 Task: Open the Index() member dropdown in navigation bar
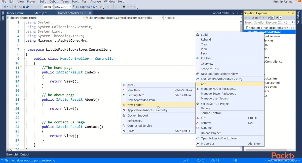click(x=241, y=18)
